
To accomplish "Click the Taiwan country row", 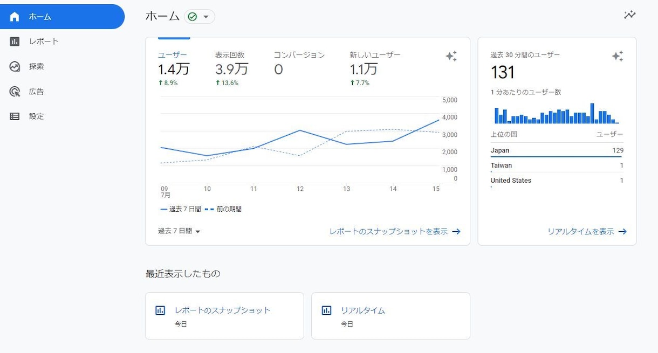I will click(557, 166).
